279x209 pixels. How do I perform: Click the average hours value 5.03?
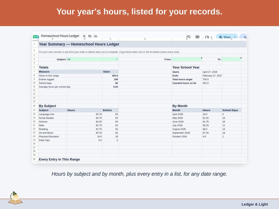coord(116,87)
